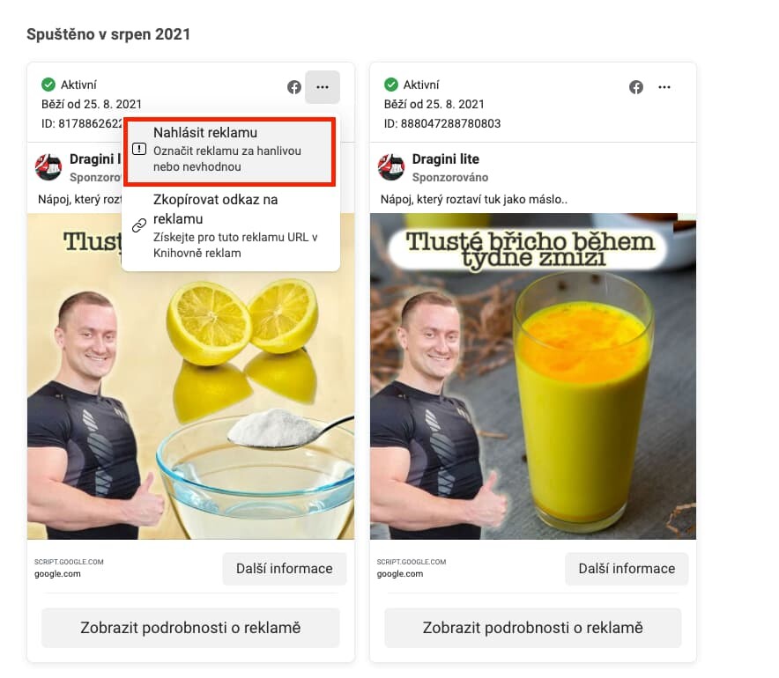Open "Zobrazit podrobnosti o reklamě" on the right ad

(x=532, y=628)
